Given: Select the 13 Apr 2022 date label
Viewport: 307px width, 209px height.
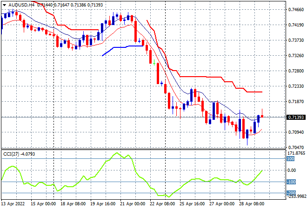Looking at the screenshot, I should coord(13,204).
